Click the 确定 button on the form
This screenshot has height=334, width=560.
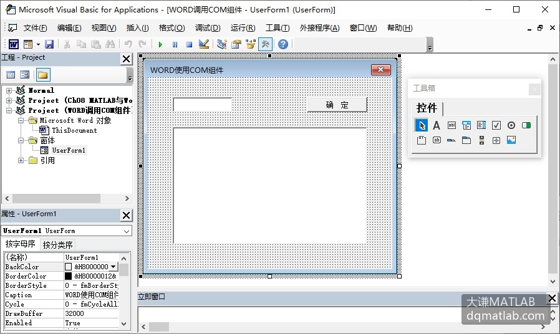point(337,105)
